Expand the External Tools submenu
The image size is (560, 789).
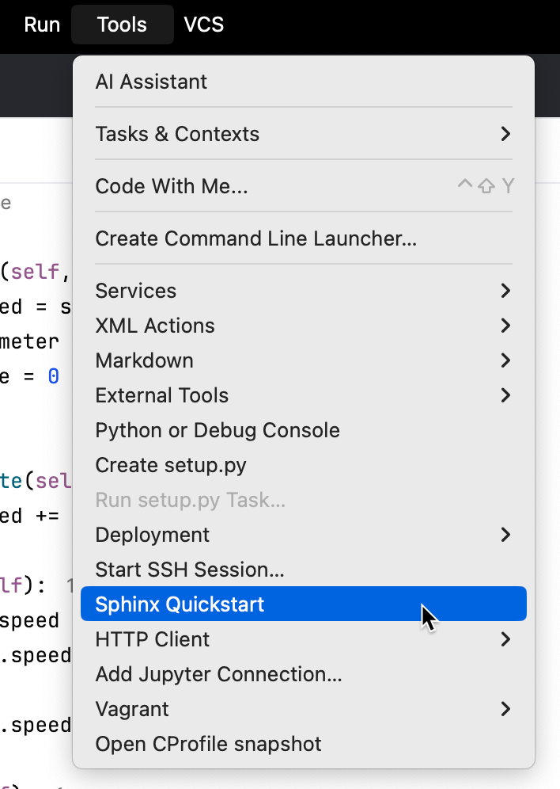pyautogui.click(x=161, y=395)
